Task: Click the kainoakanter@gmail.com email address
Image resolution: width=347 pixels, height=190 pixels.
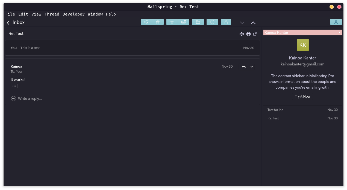Action: coord(302,64)
